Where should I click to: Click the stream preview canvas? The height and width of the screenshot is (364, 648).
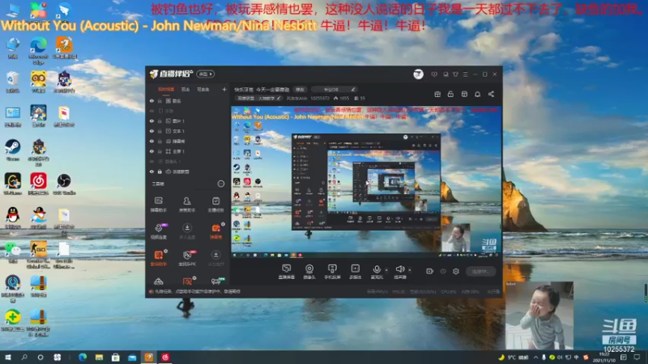[x=366, y=182]
